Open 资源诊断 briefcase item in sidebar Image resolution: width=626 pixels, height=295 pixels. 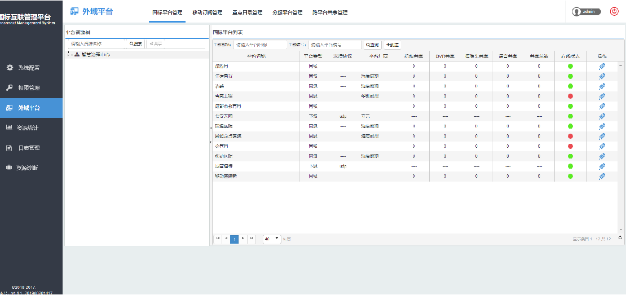pos(31,168)
